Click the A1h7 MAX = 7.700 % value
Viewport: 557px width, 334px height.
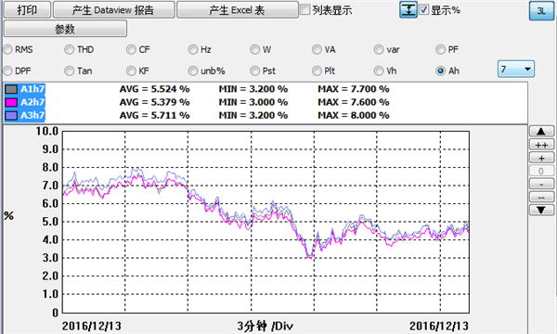click(x=354, y=89)
